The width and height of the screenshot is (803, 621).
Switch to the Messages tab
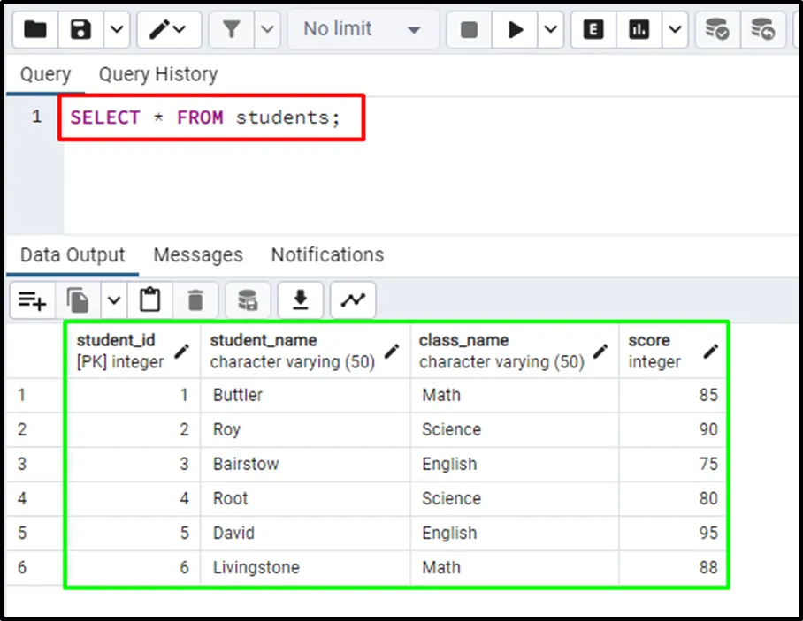[x=198, y=255]
